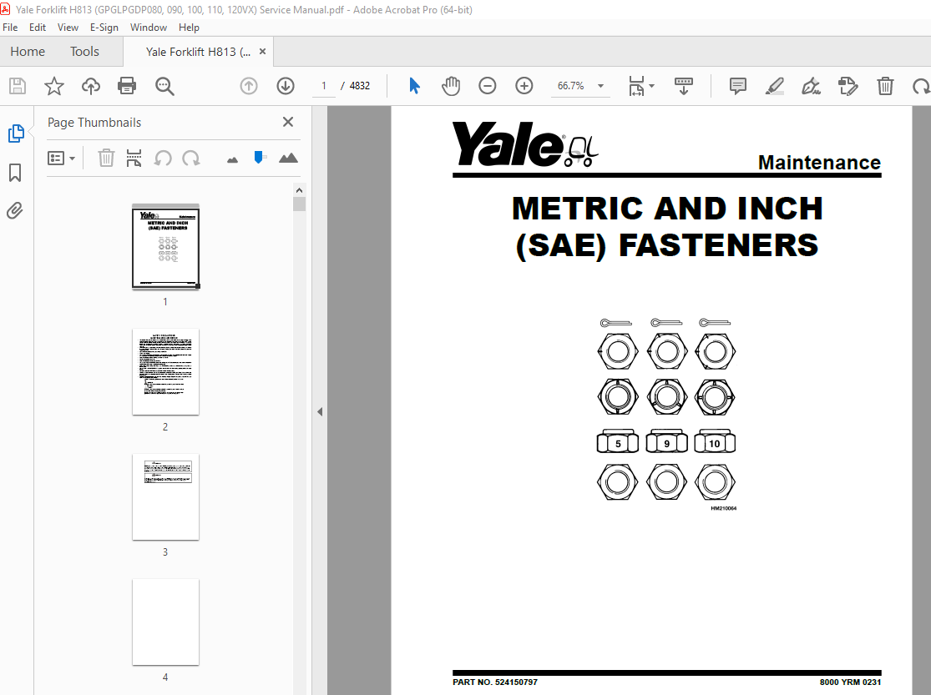This screenshot has width=931, height=695.
Task: Open the Edit PDF tool icon
Action: coord(848,86)
